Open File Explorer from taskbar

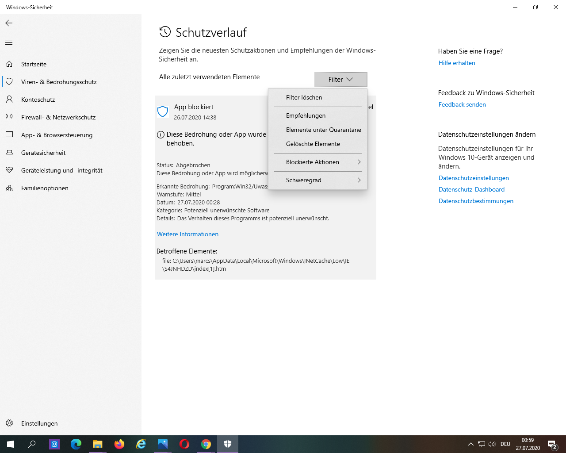[x=98, y=444]
